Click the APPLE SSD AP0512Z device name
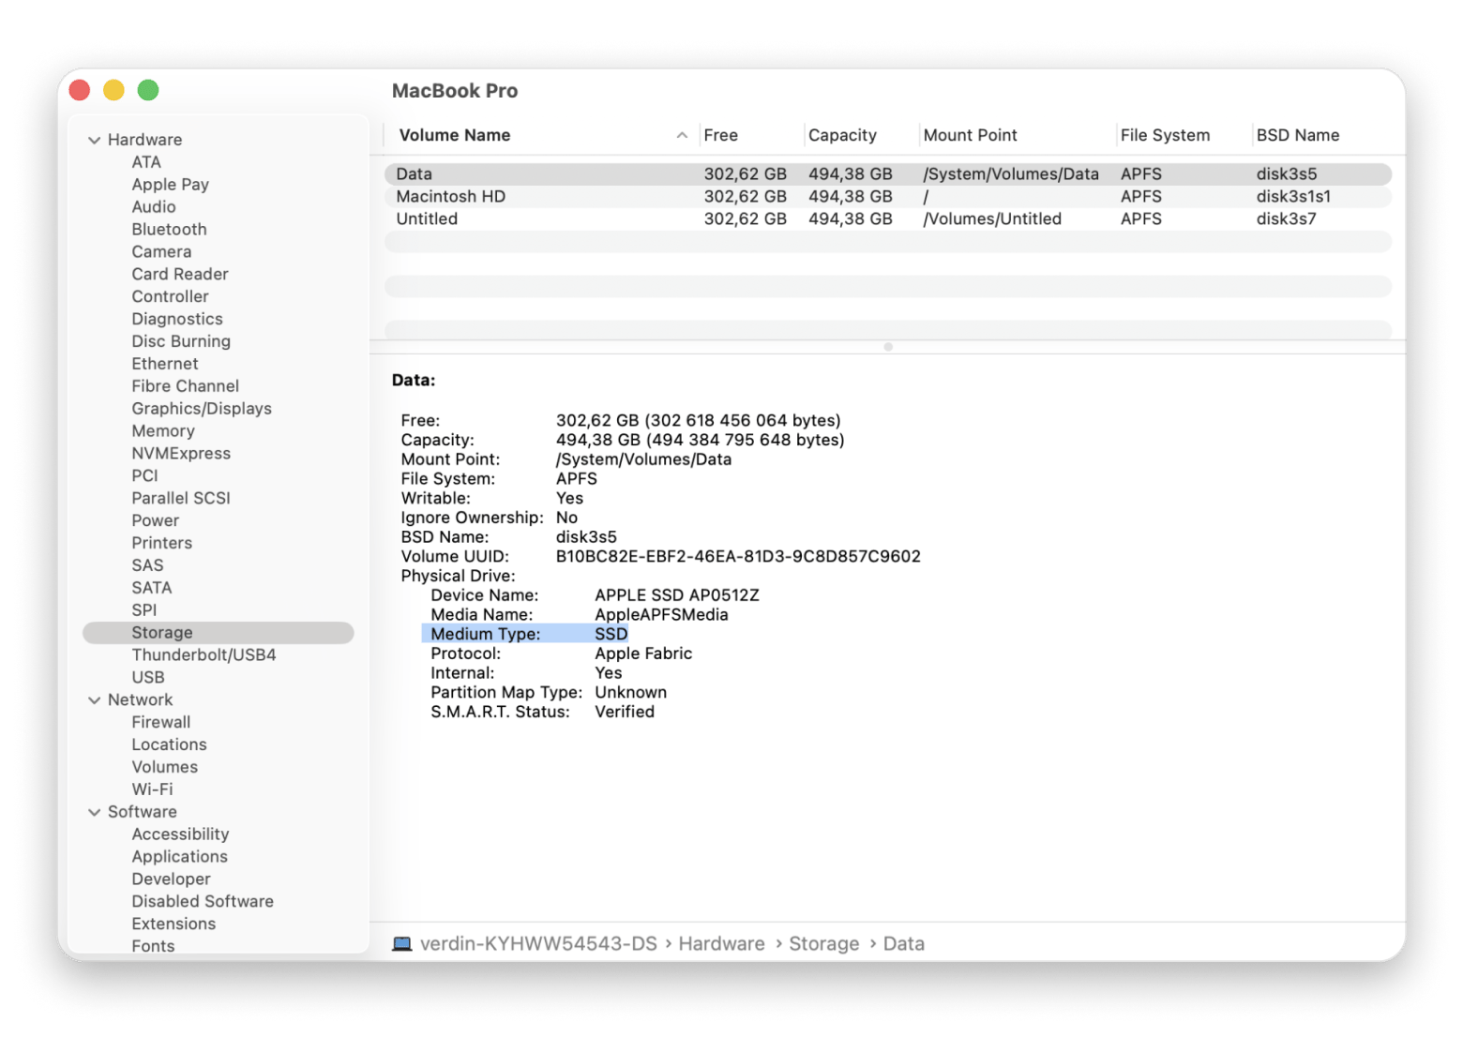This screenshot has height=1037, width=1463. 677,595
